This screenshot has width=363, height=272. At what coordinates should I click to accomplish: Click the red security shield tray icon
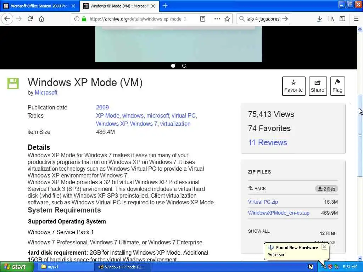[x=330, y=267]
